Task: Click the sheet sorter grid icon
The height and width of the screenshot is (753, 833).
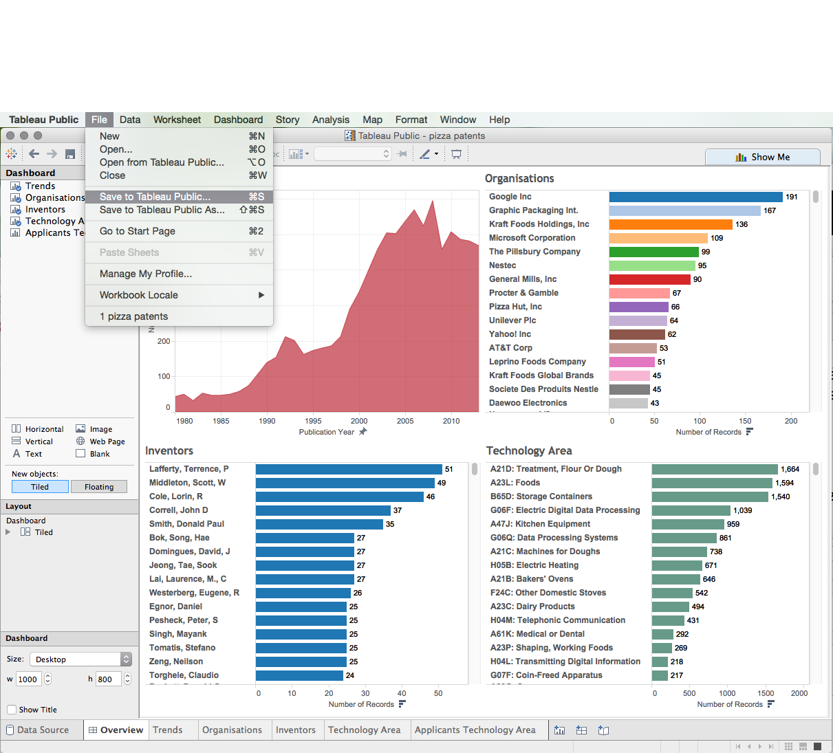Action: 788,746
